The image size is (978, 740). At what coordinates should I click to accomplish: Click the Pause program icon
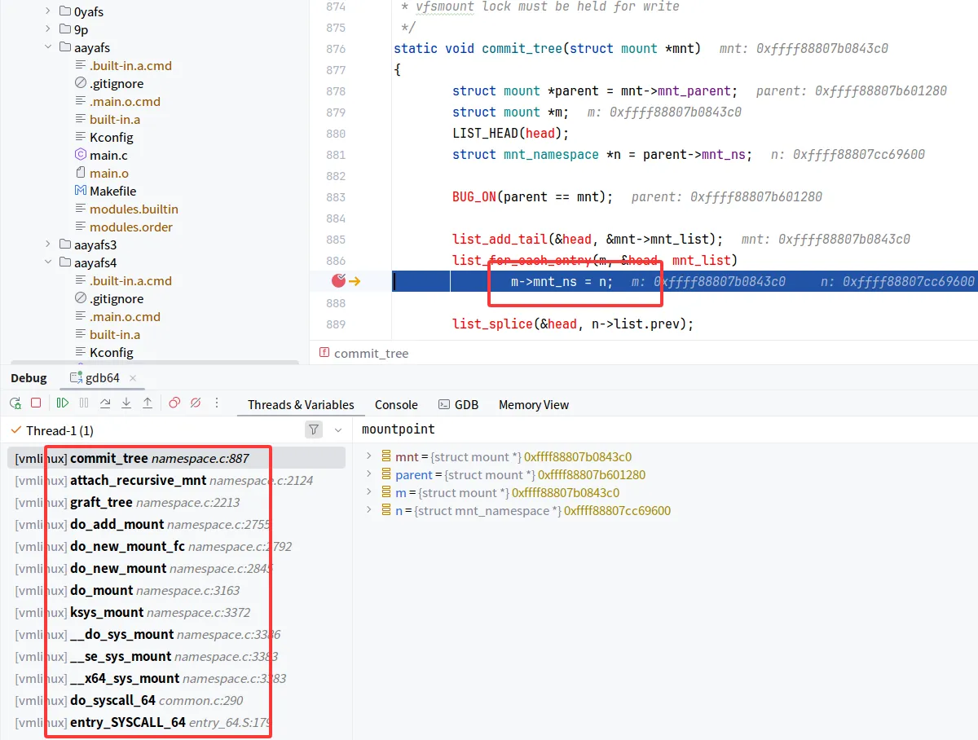[84, 403]
